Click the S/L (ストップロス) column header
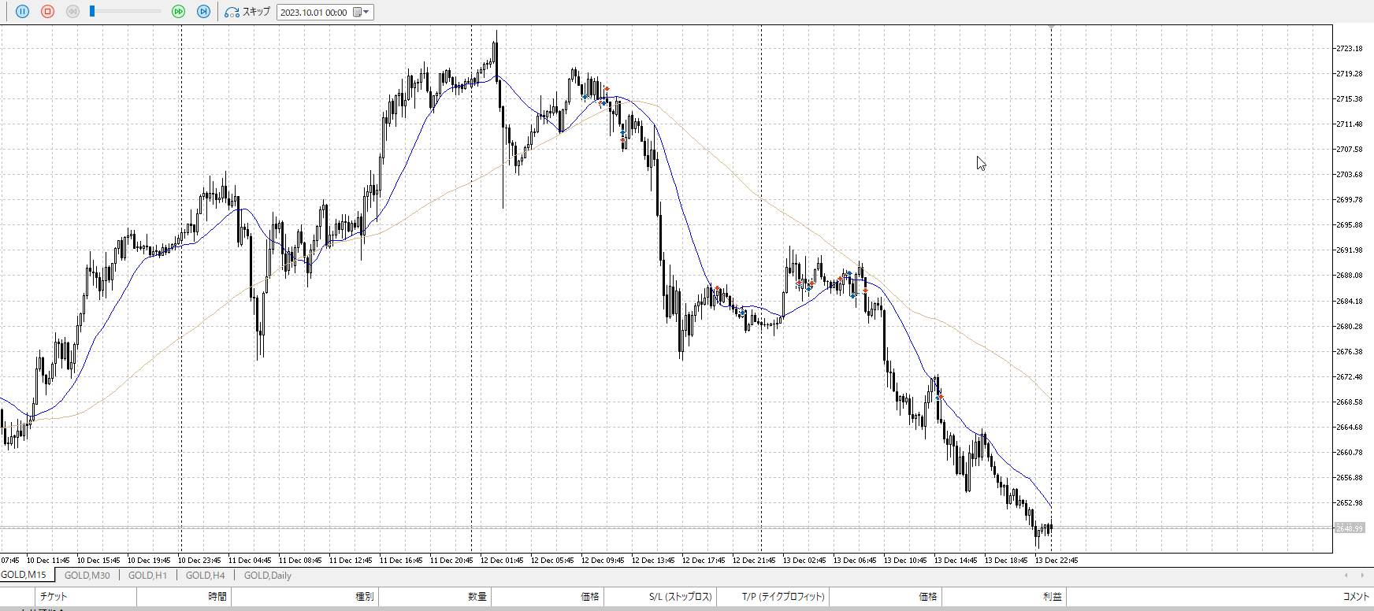Image resolution: width=1374 pixels, height=611 pixels. (x=680, y=597)
